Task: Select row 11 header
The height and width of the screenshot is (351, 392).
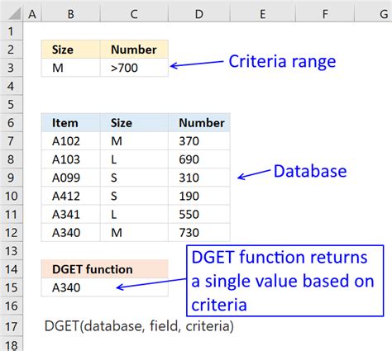Action: [11, 214]
